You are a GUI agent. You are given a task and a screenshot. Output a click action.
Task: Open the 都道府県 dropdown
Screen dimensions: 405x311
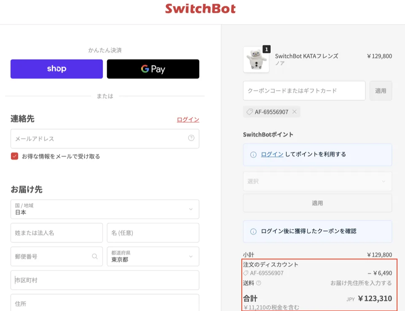[153, 257]
